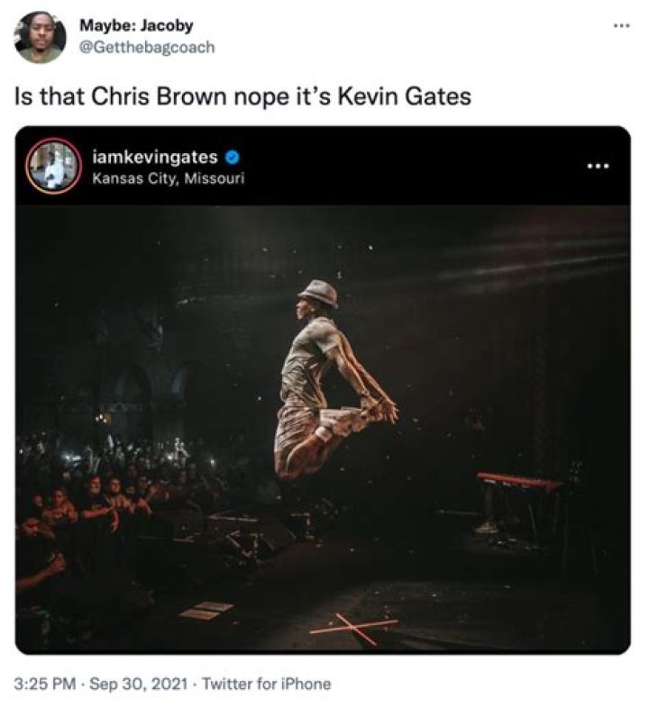The image size is (649, 707).
Task: Open the @Getthebagcoach handle link
Action: [147, 48]
